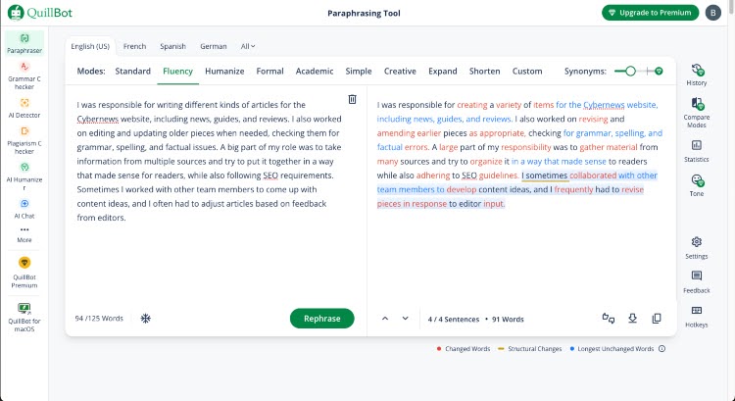This screenshot has height=401, width=735.
Task: Open AI Humanizer from sidebar
Action: [24, 175]
